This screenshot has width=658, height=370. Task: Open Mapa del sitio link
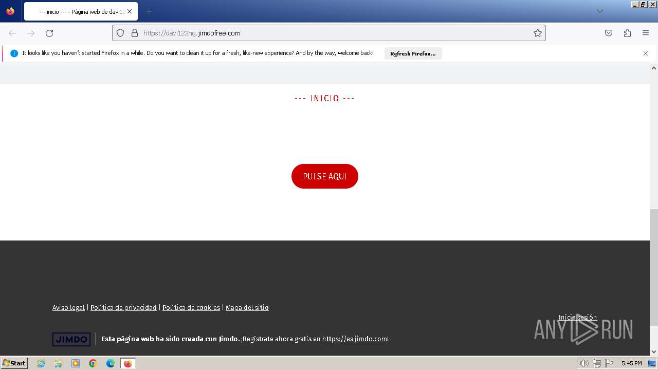(247, 307)
